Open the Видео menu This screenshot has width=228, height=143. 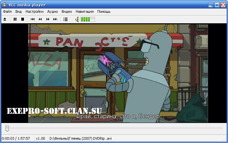pyautogui.click(x=67, y=11)
